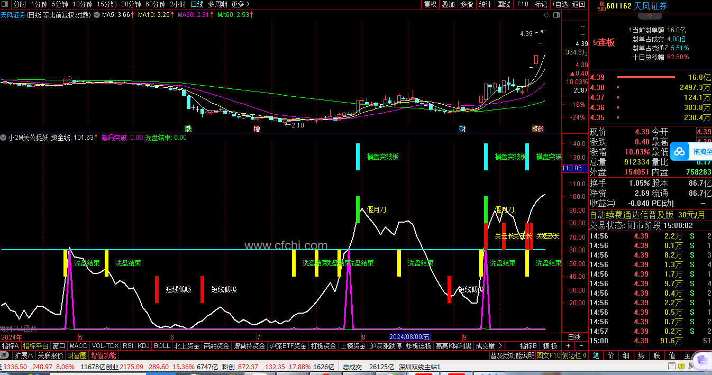This screenshot has height=375, width=712.
Task: Select the 沪深ETF资金 indicator
Action: [x=288, y=346]
